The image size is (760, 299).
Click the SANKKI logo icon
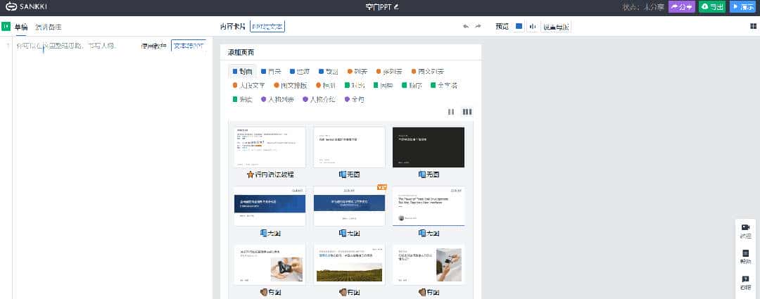(x=11, y=7)
